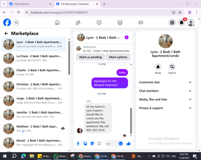Open the Friends icon in top navigation
This screenshot has height=160, width=201.
(78, 22)
